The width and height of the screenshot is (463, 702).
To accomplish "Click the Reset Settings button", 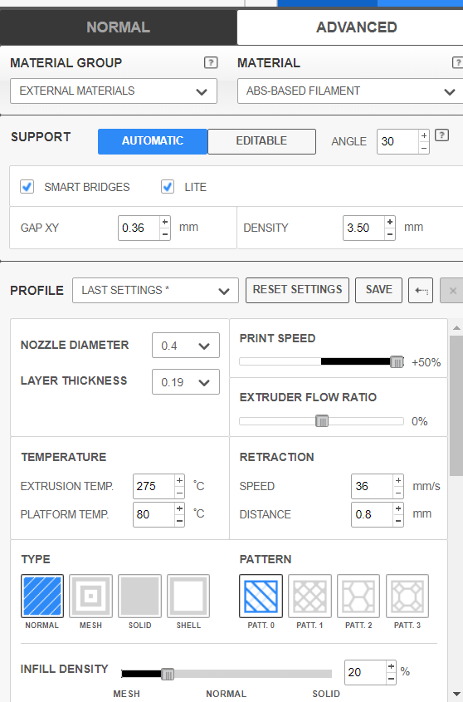I will click(298, 290).
